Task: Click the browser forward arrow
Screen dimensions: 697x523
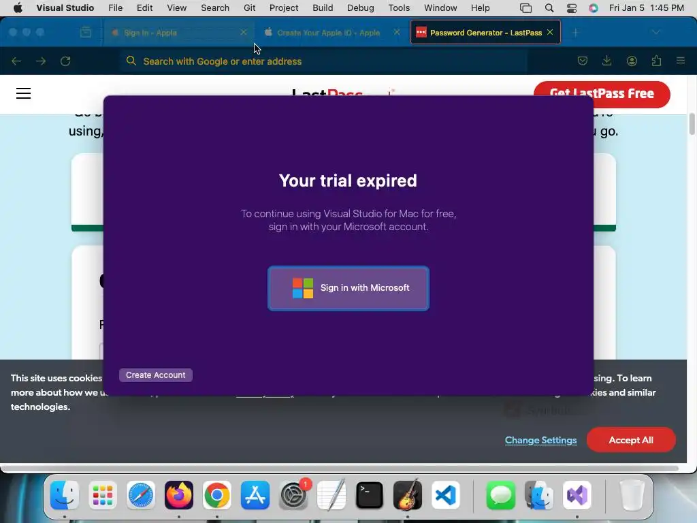Action: coord(41,61)
